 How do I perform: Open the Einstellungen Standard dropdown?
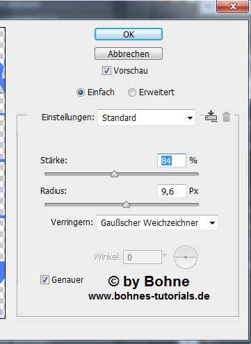pyautogui.click(x=147, y=117)
